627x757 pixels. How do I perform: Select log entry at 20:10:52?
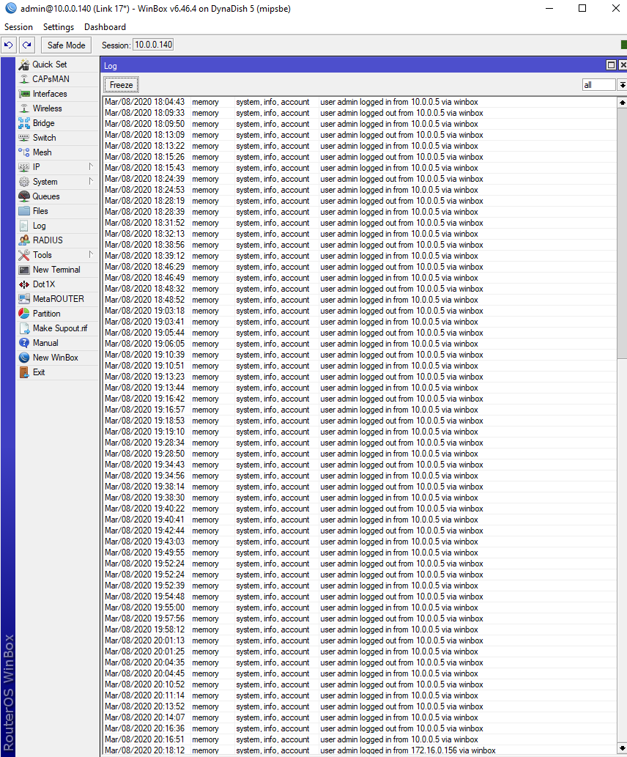[360, 684]
